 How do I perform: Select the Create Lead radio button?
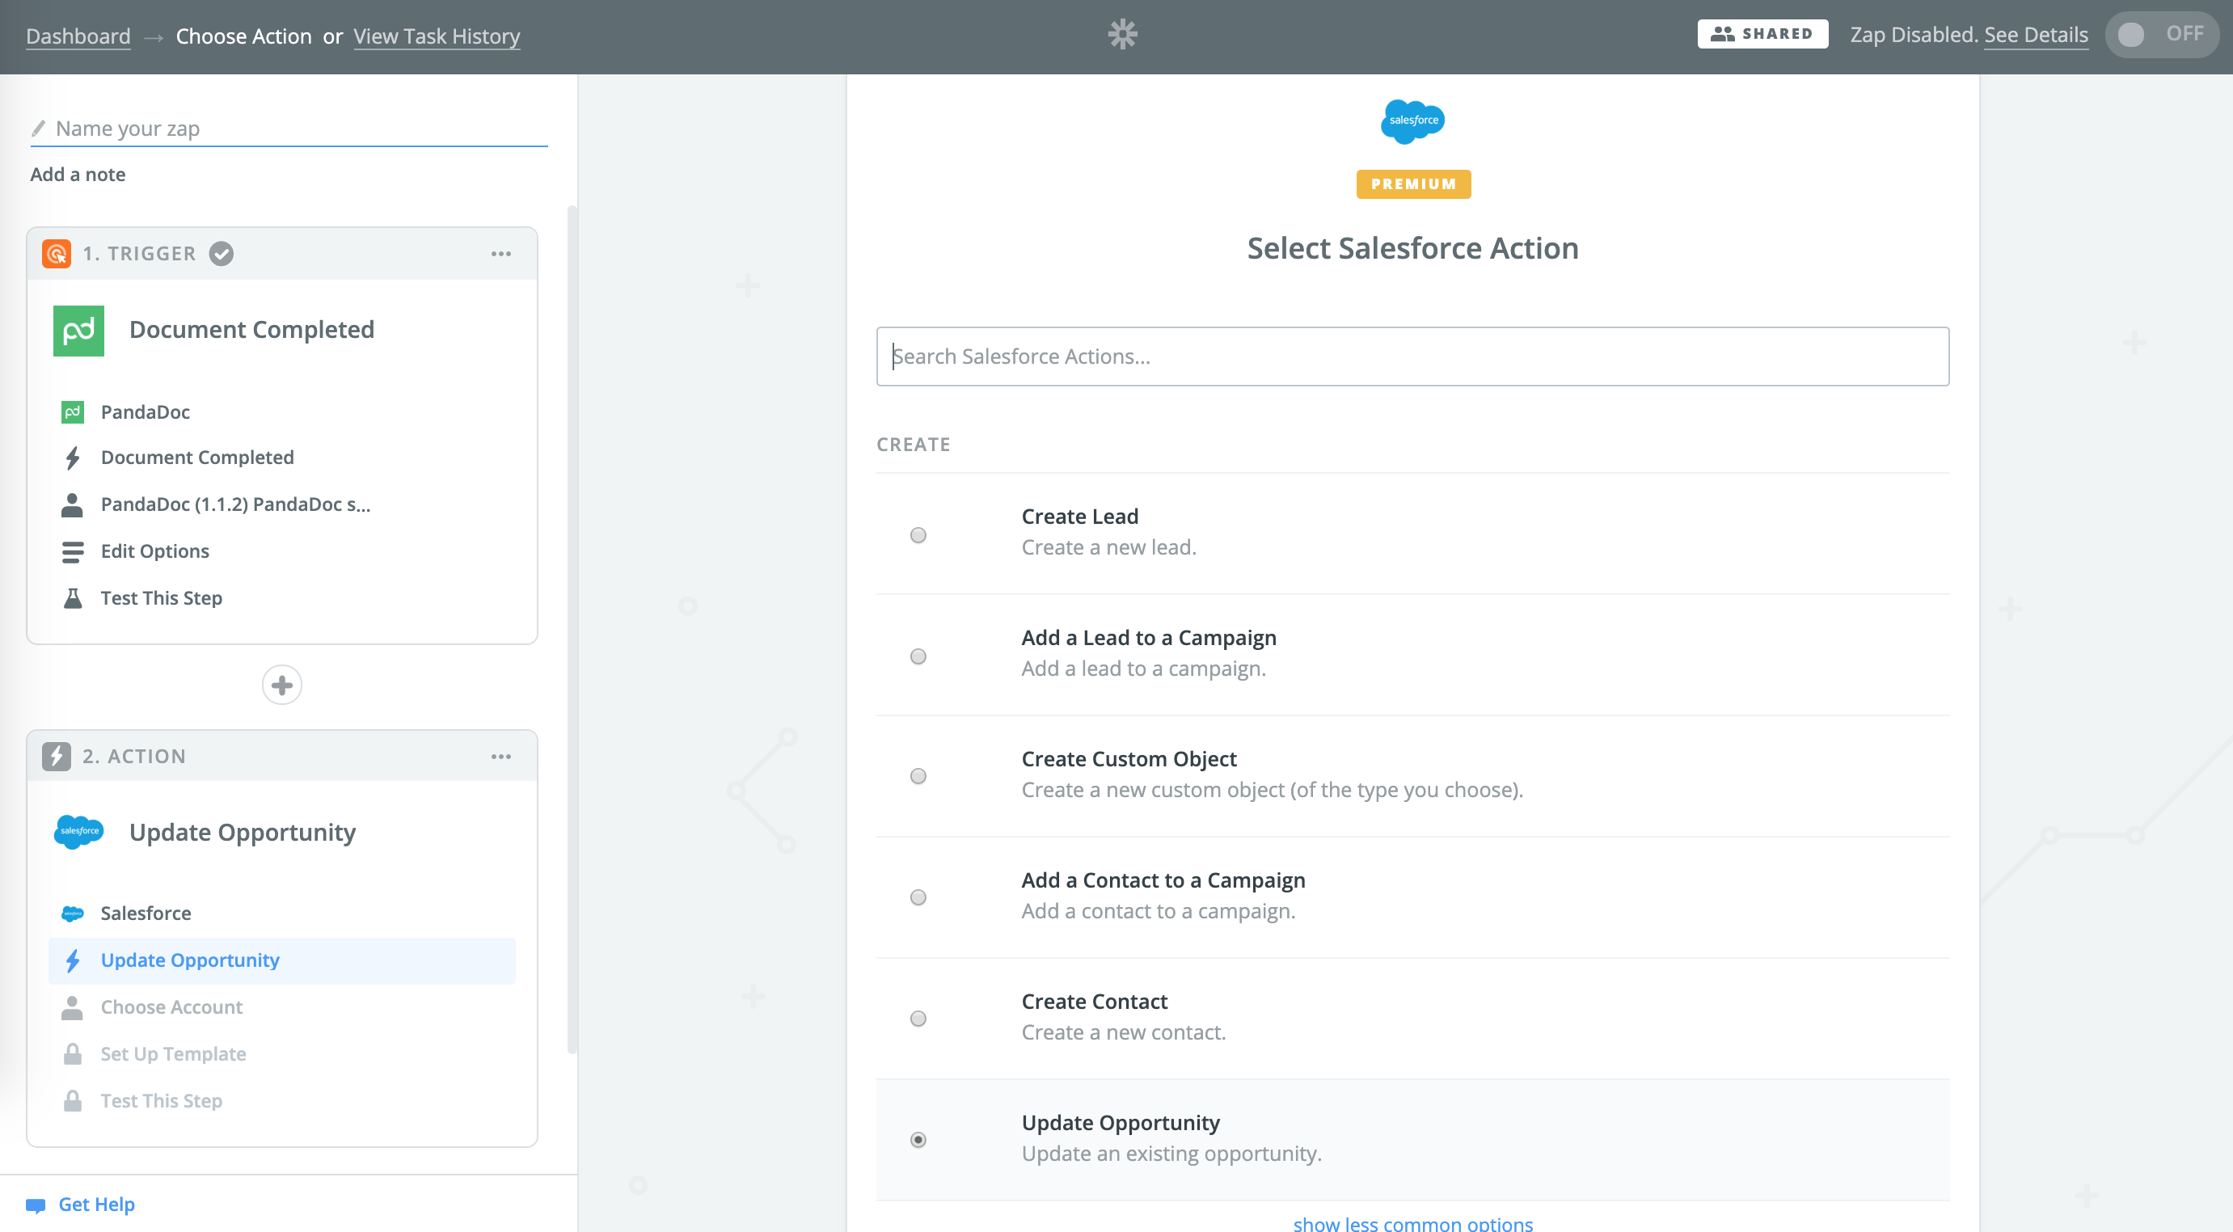(918, 535)
